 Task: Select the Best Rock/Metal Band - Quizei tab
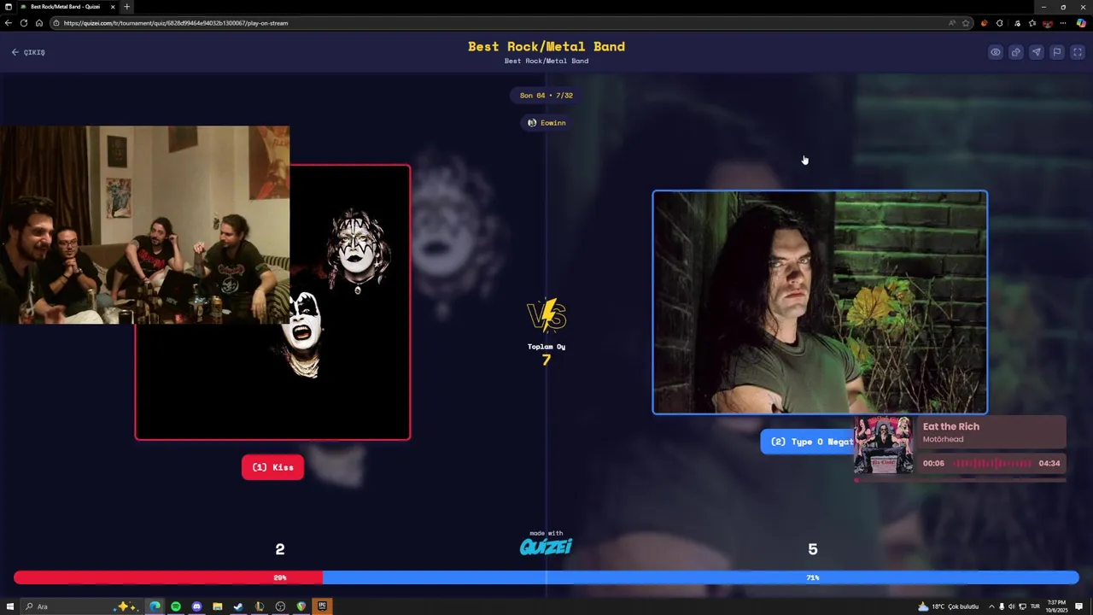coord(67,7)
